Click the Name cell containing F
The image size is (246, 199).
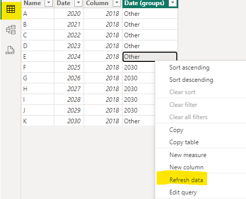(38, 68)
